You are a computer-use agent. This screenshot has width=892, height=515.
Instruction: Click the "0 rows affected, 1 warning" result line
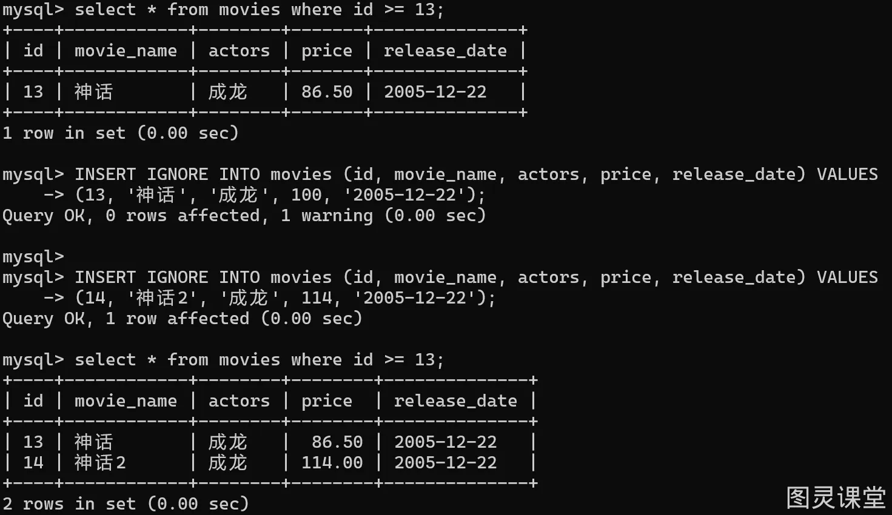pyautogui.click(x=244, y=216)
